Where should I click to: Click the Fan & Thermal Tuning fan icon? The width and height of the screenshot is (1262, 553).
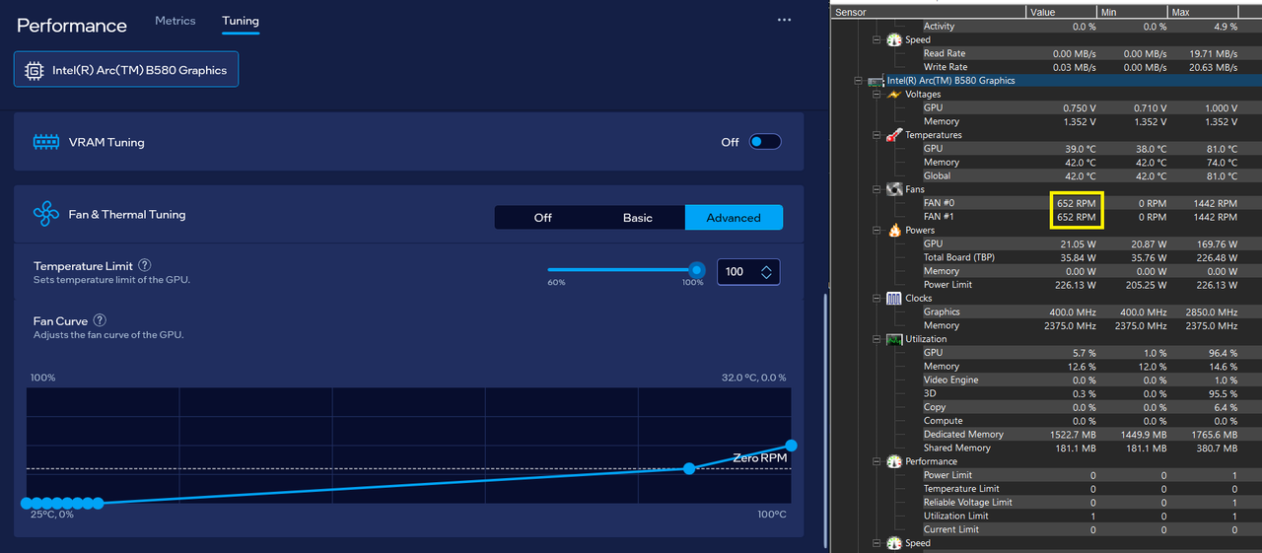coord(46,214)
